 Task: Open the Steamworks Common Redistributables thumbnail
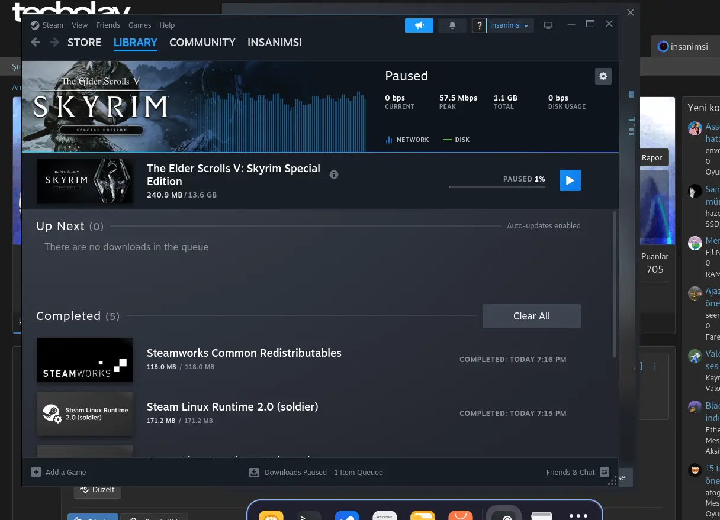click(85, 360)
